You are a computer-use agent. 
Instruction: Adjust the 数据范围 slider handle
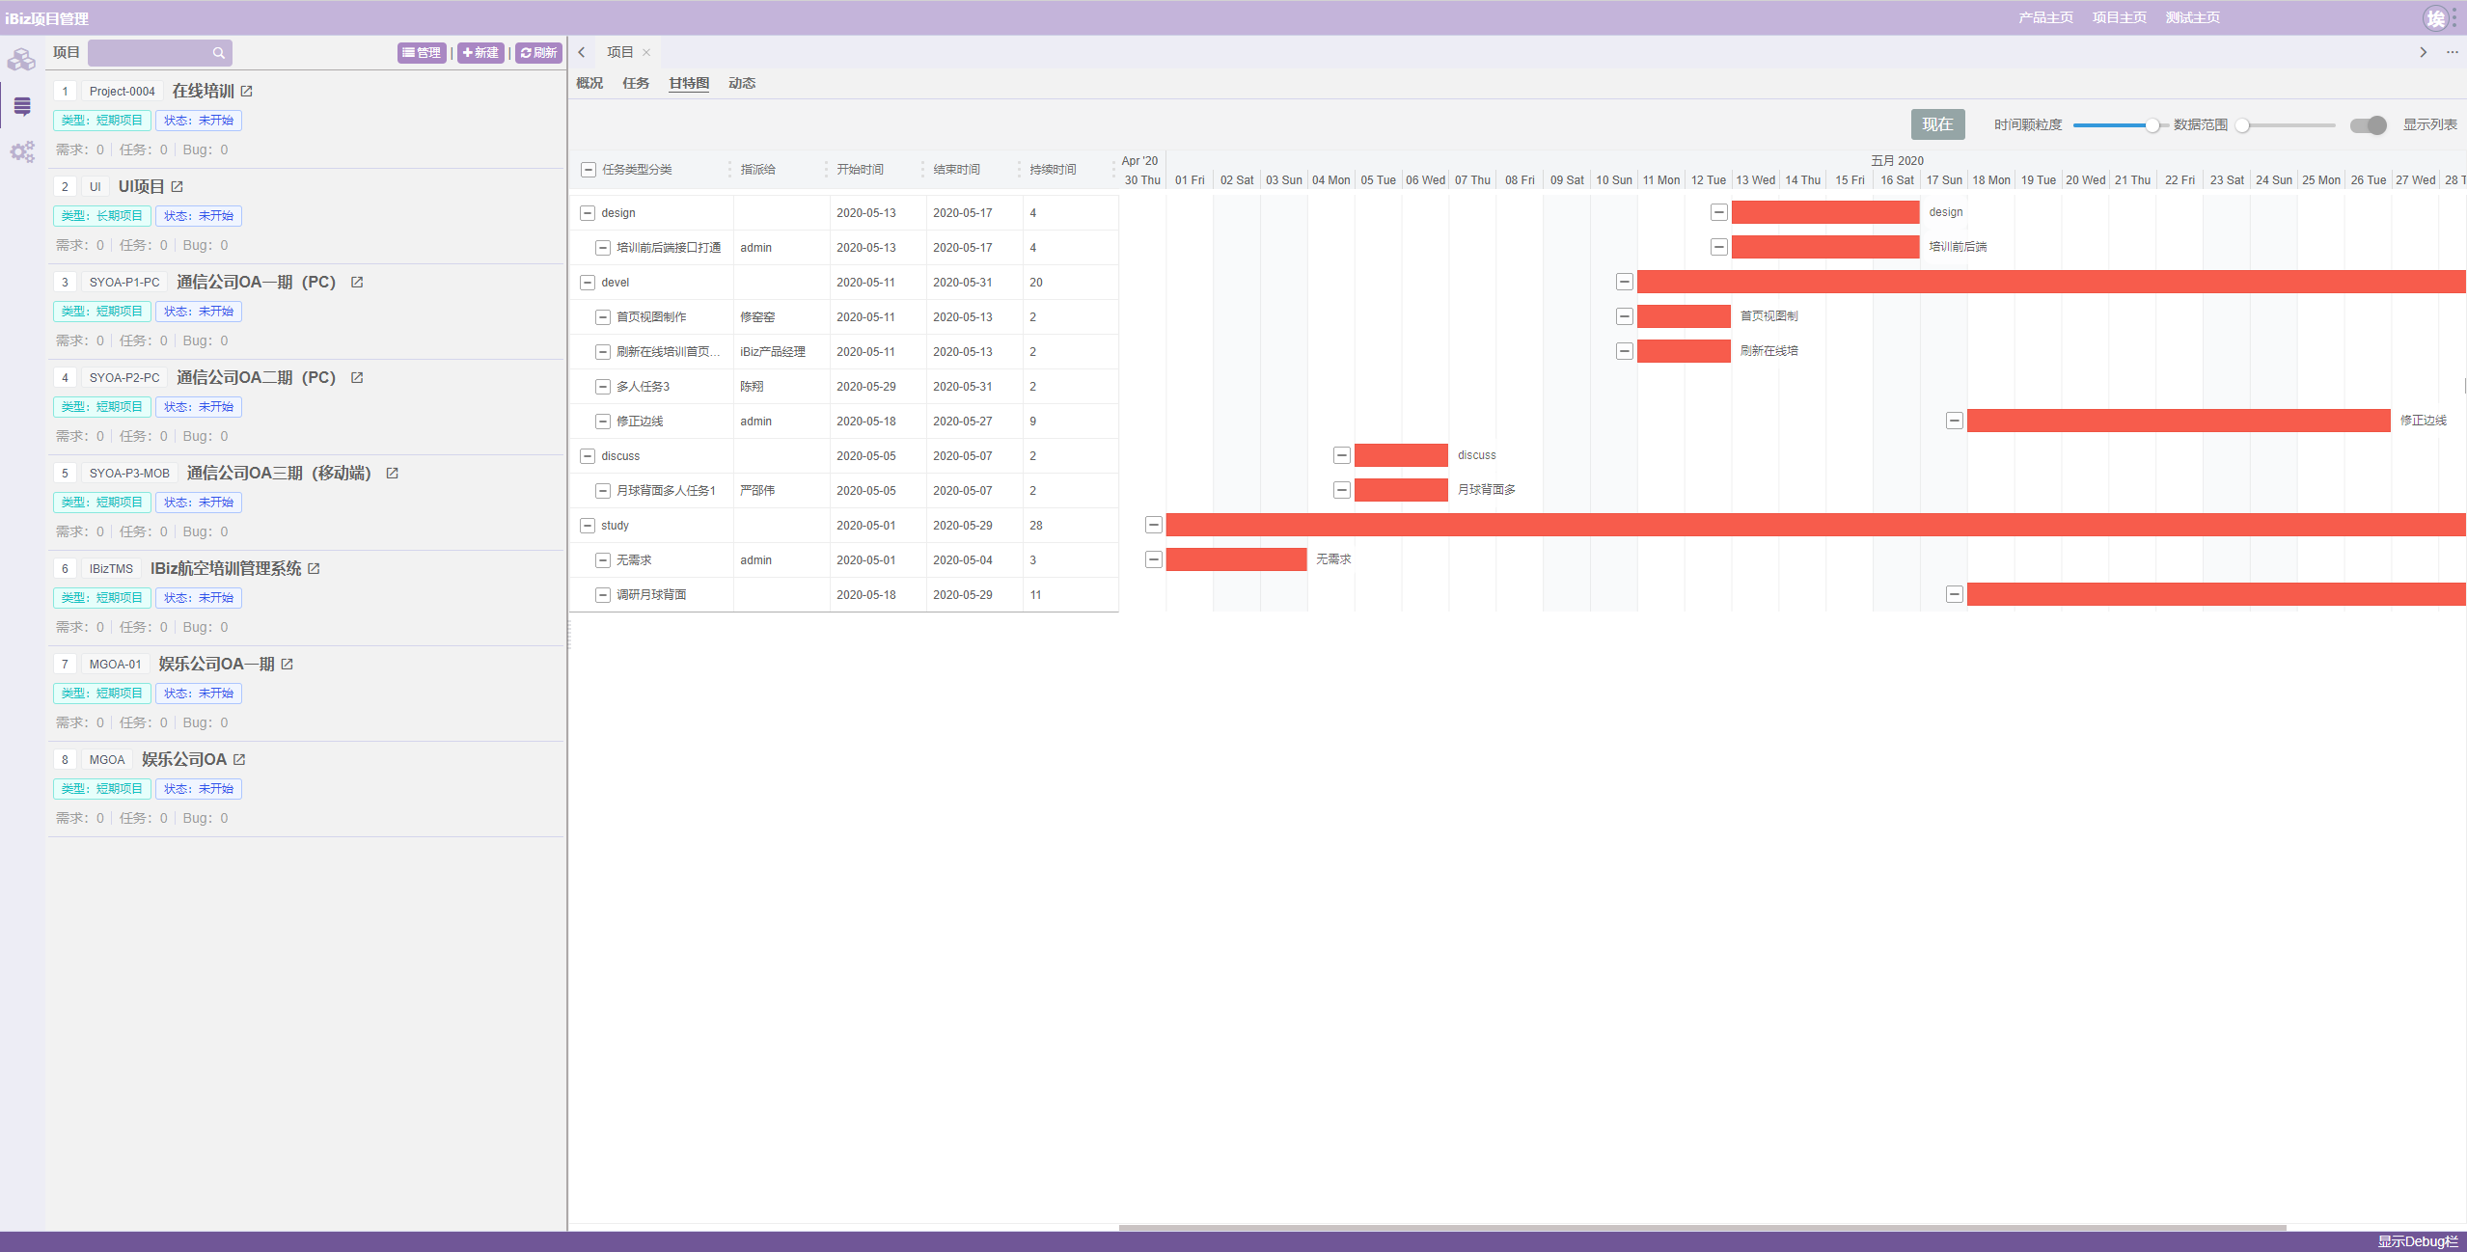click(2243, 125)
